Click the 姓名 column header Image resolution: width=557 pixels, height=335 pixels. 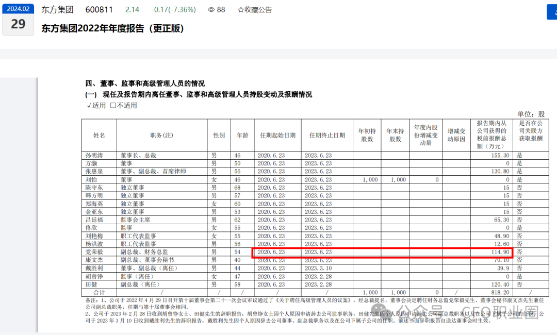[x=99, y=135]
